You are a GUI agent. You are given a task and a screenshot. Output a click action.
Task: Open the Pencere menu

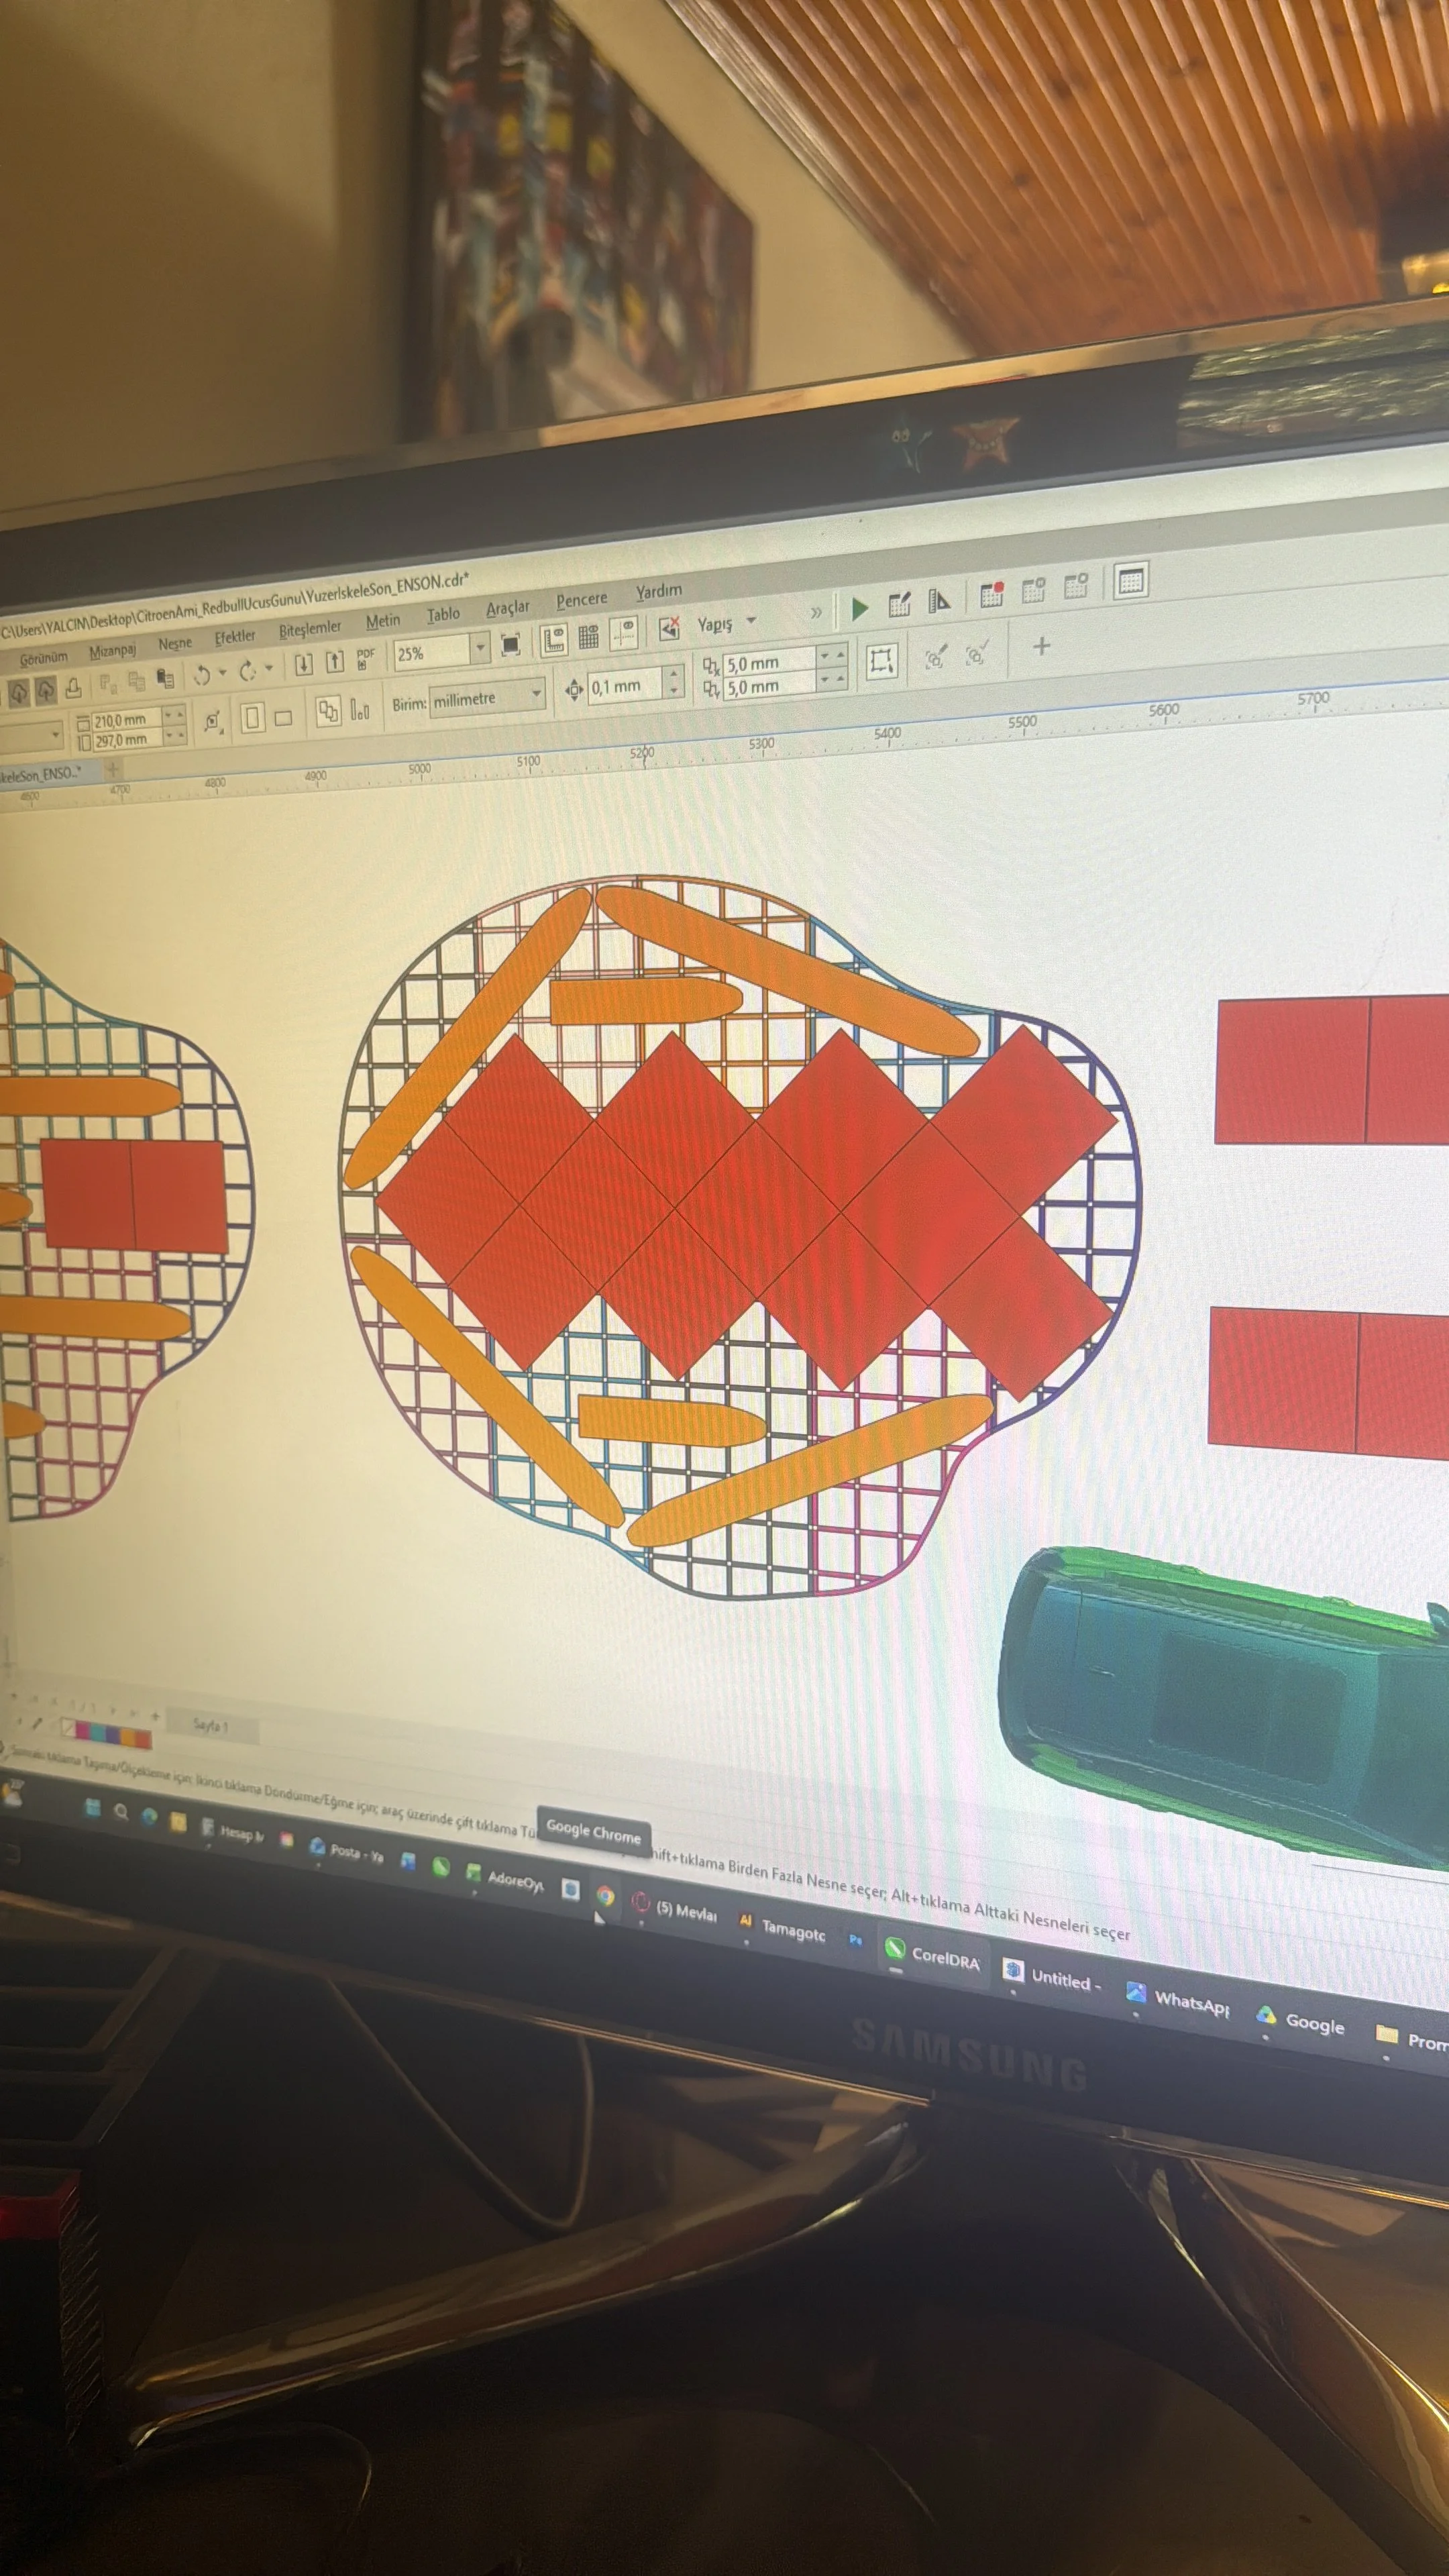tap(581, 599)
